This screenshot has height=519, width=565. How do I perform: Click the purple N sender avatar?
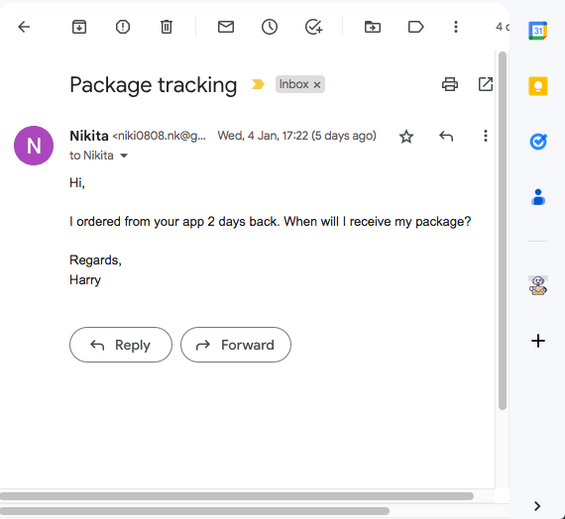tap(34, 146)
